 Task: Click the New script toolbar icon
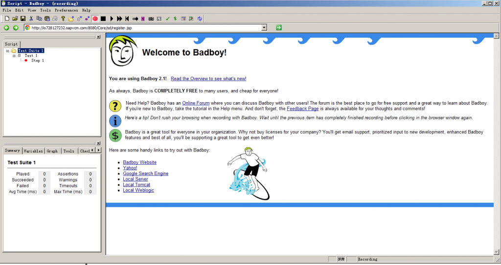click(7, 19)
